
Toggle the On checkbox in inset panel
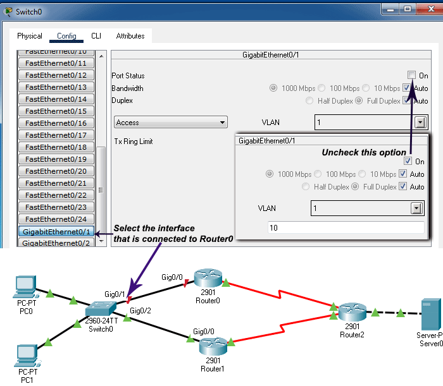pos(408,161)
